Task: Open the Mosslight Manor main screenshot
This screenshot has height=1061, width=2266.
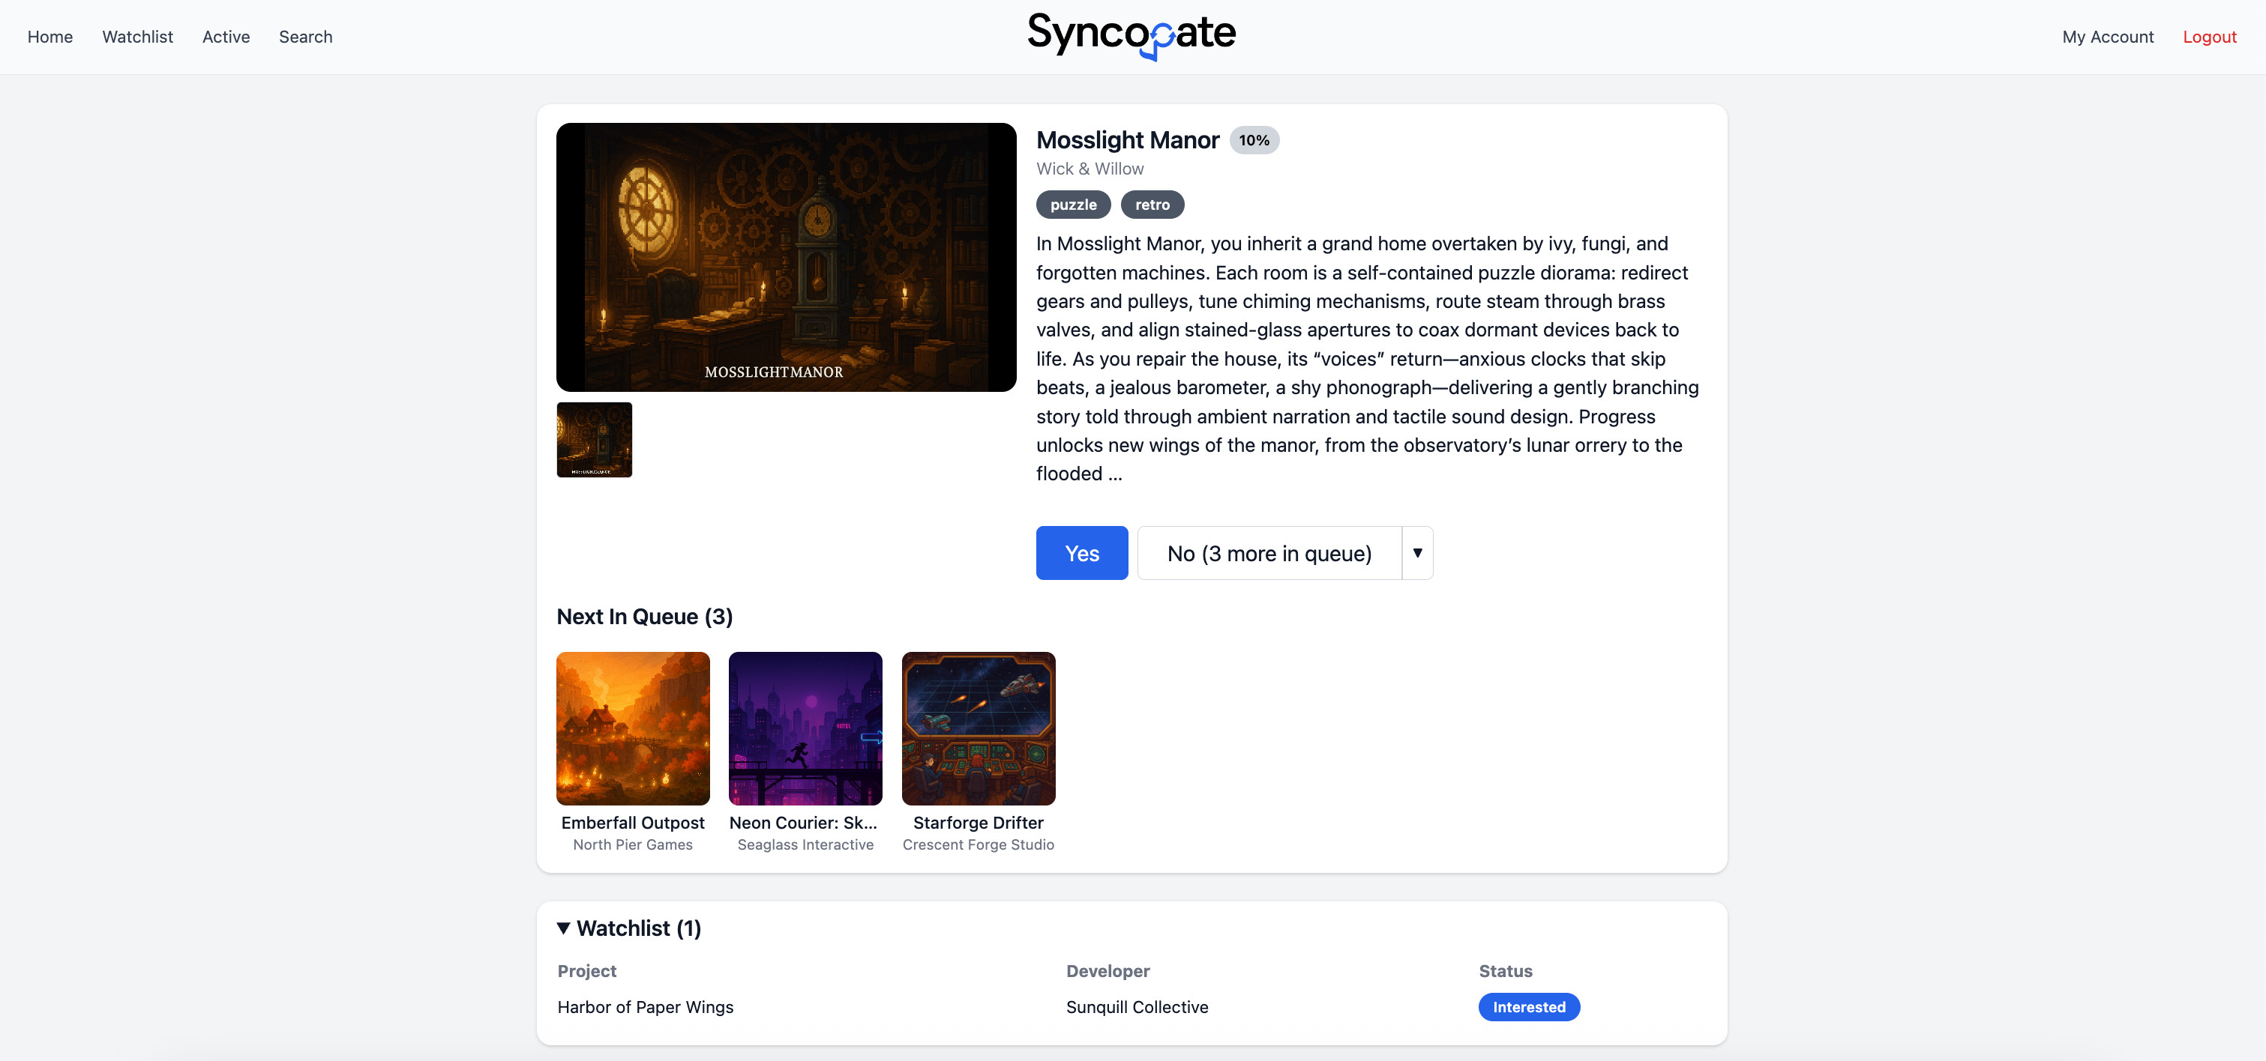Action: (786, 257)
